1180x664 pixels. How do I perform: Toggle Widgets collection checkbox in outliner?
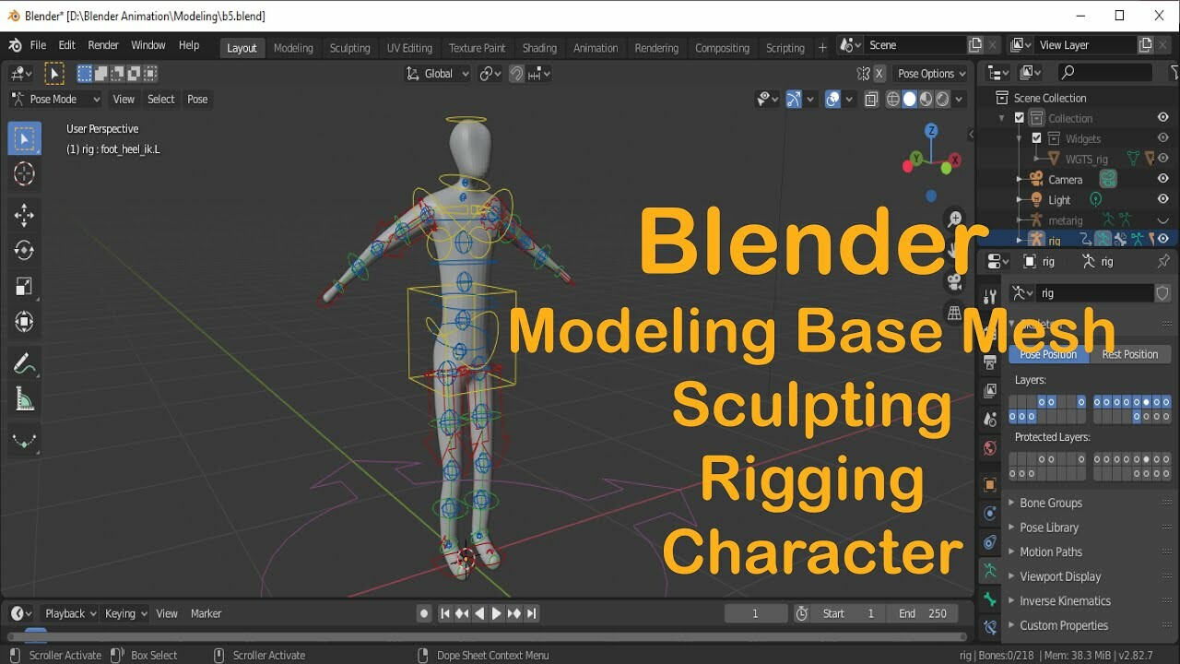coord(1036,138)
